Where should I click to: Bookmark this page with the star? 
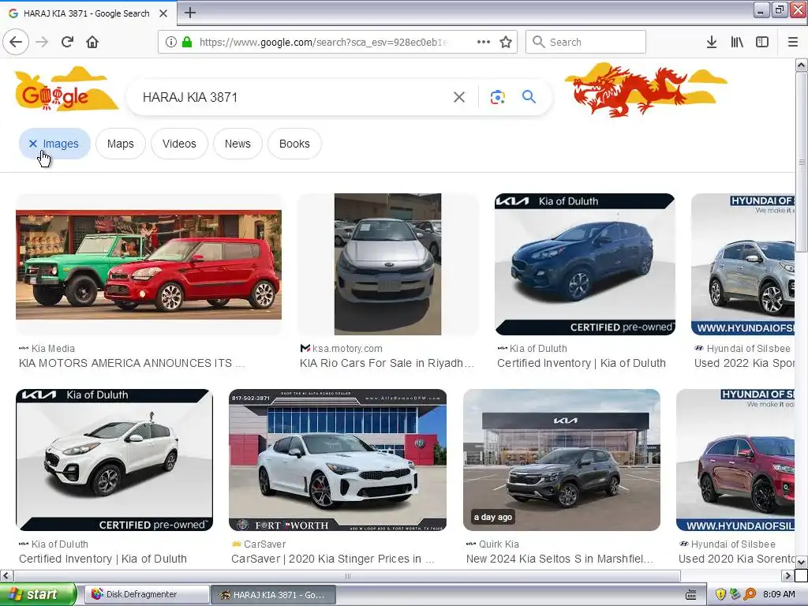[x=506, y=43]
